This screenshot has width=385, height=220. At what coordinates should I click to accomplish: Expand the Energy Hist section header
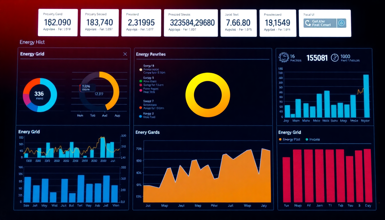[x=32, y=42]
